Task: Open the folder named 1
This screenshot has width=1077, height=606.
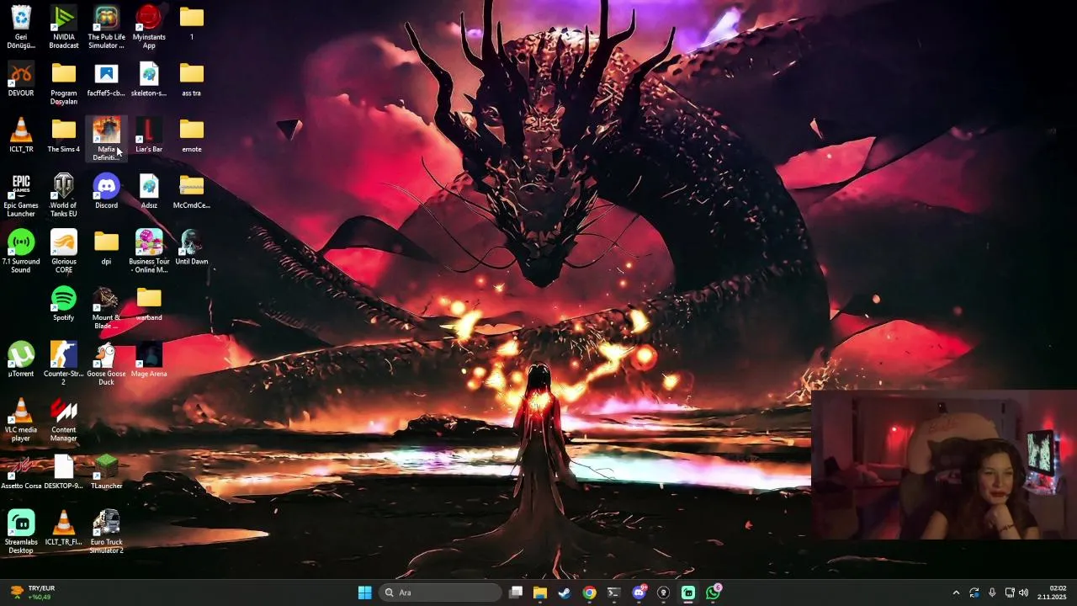Action: 192,23
